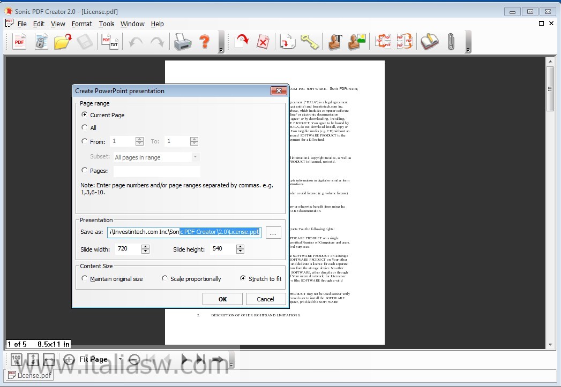561x387 pixels.
Task: Click the fit height vertical arrows icon
Action: pos(33,360)
